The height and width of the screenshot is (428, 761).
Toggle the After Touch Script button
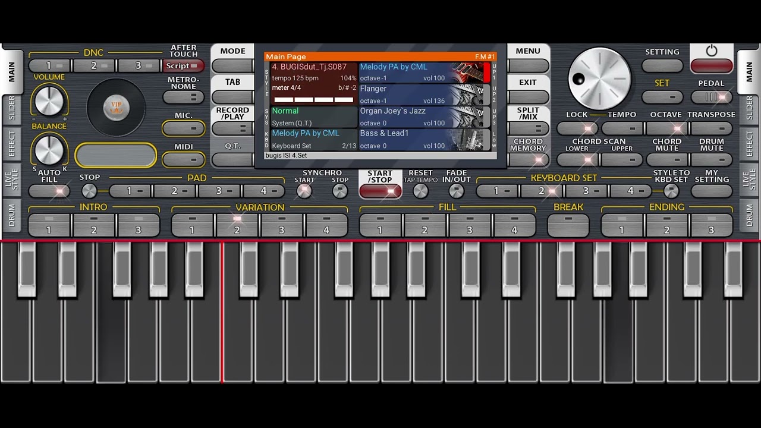[x=184, y=66]
